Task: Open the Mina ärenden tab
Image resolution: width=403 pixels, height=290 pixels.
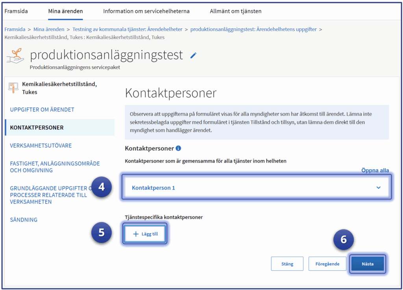Action: point(65,11)
